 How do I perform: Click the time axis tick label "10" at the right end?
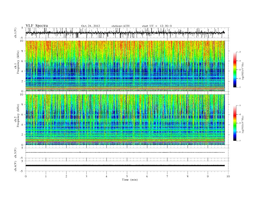click(x=228, y=176)
